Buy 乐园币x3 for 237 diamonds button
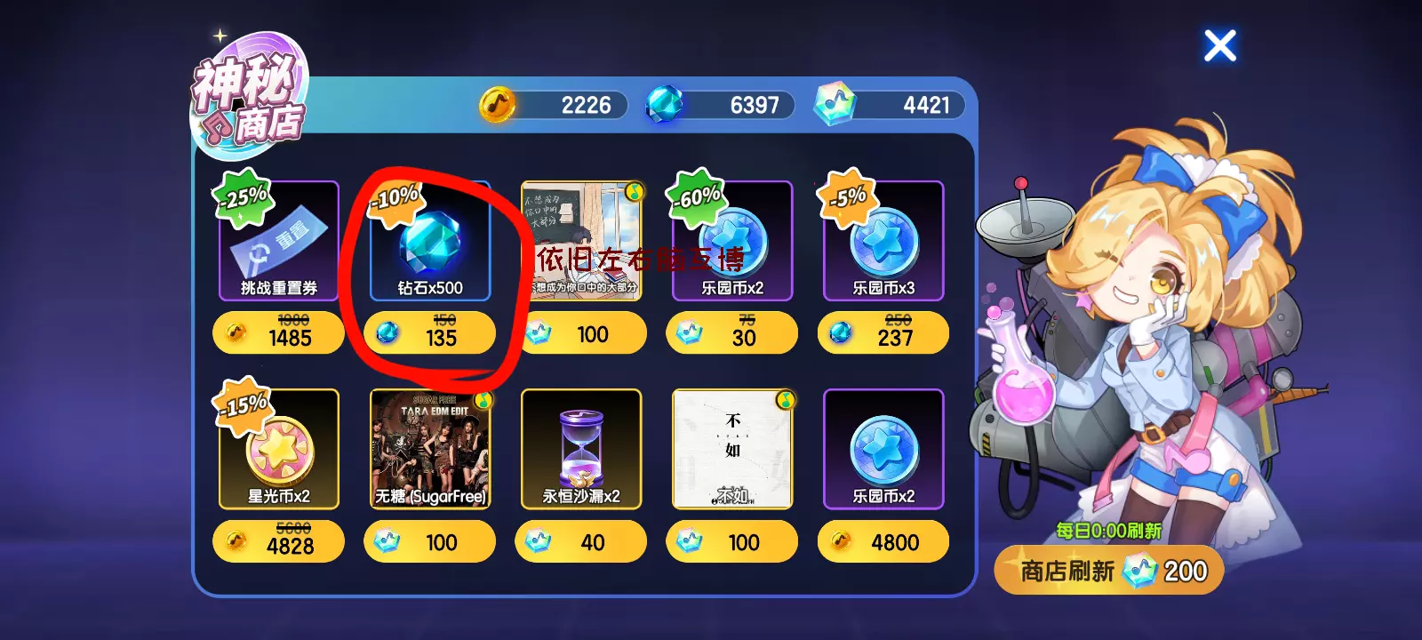Viewport: 1422px width, 640px height. pos(883,332)
